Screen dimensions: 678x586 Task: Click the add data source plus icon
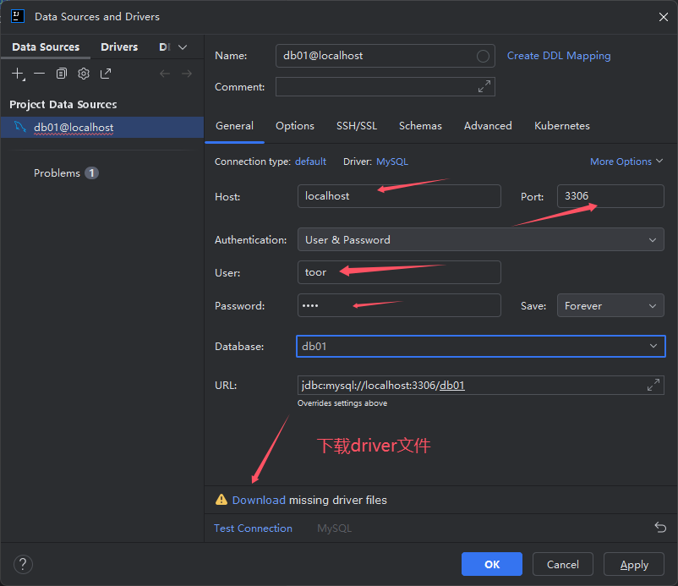coord(18,74)
